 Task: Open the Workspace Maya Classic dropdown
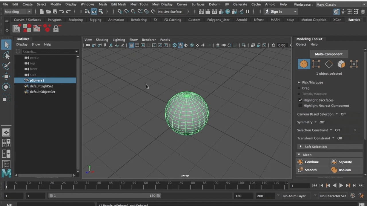point(340,5)
